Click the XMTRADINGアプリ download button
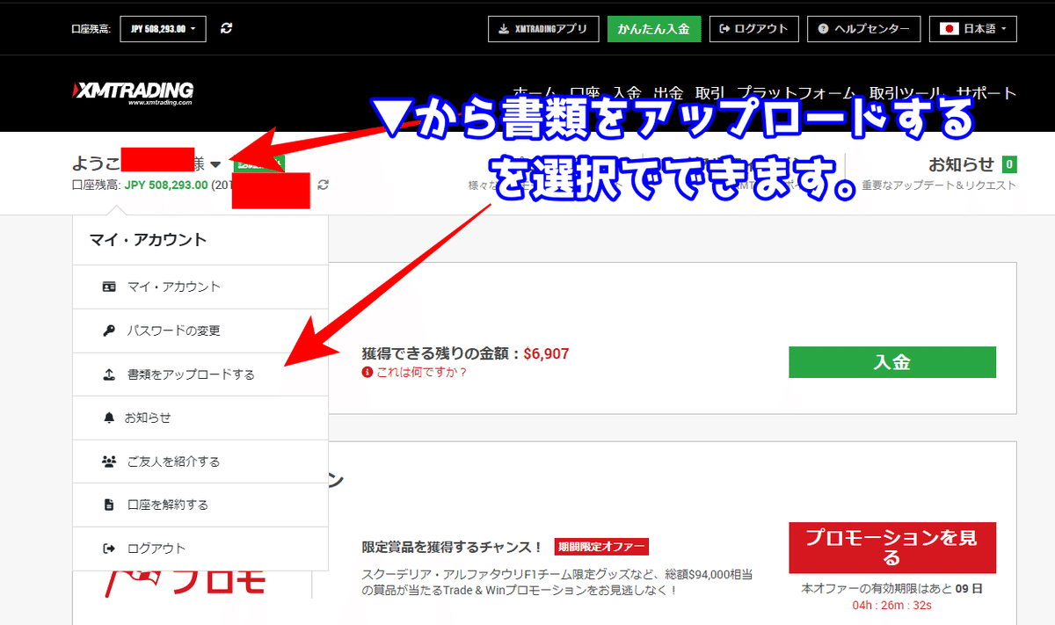 543,29
